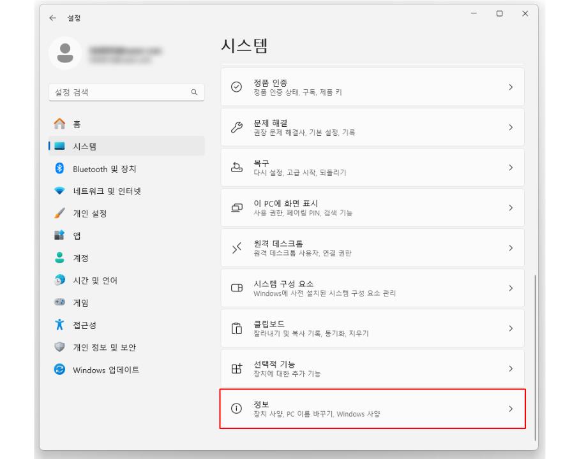
Task: Click the search magnifier icon
Action: 194,92
